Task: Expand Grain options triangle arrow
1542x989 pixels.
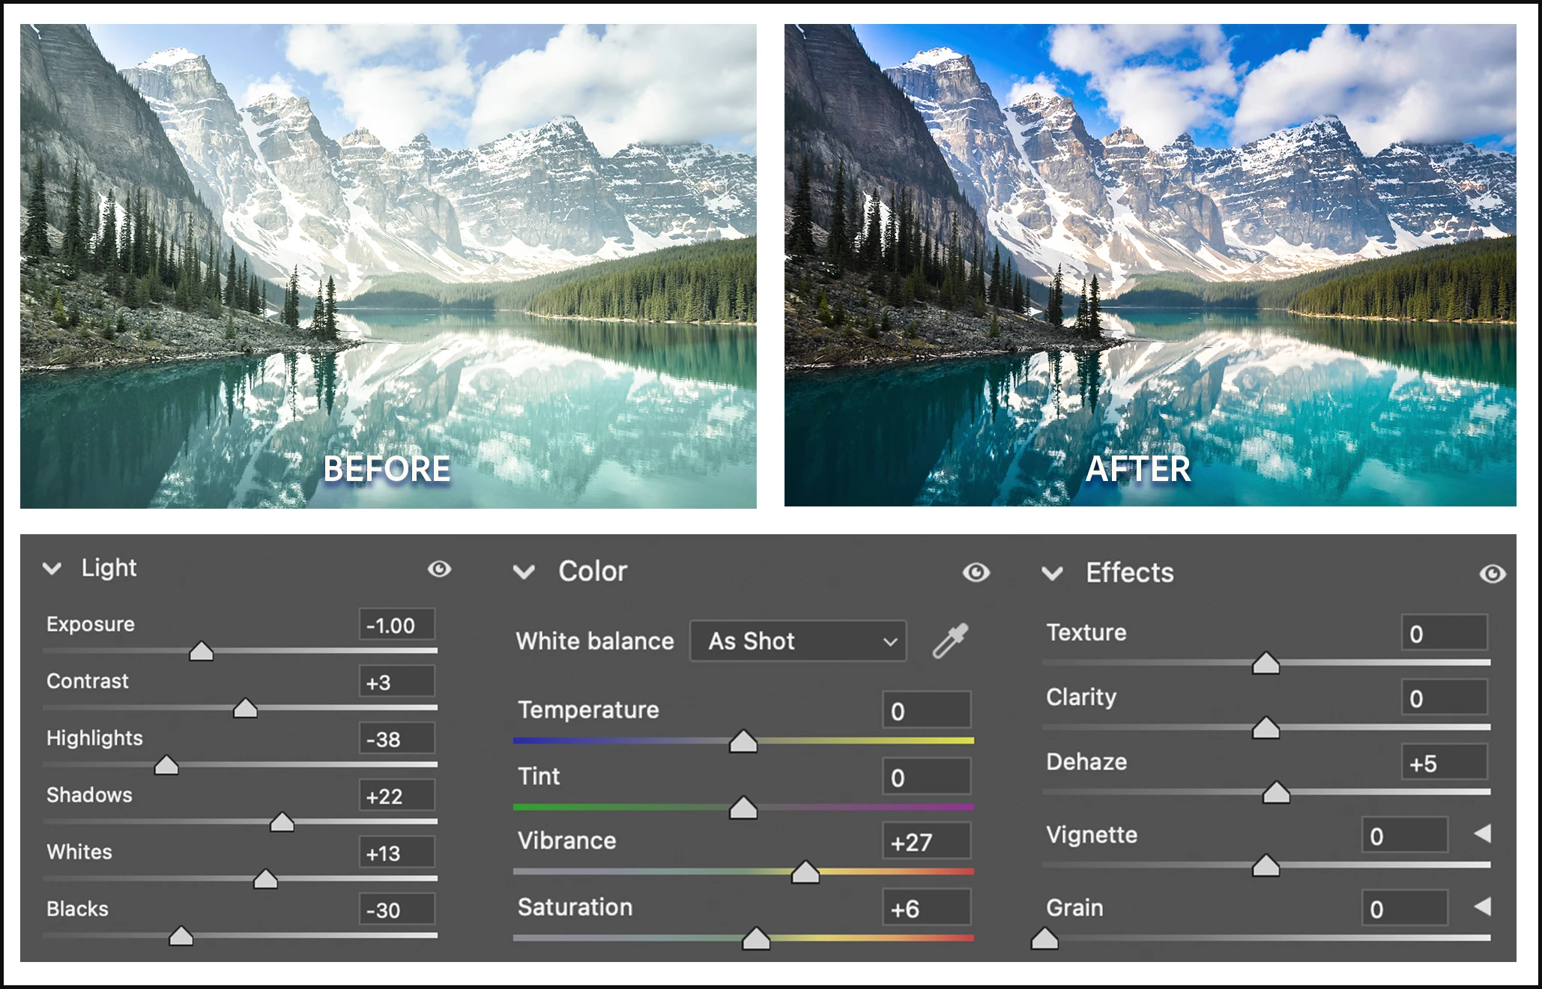Action: 1482,907
